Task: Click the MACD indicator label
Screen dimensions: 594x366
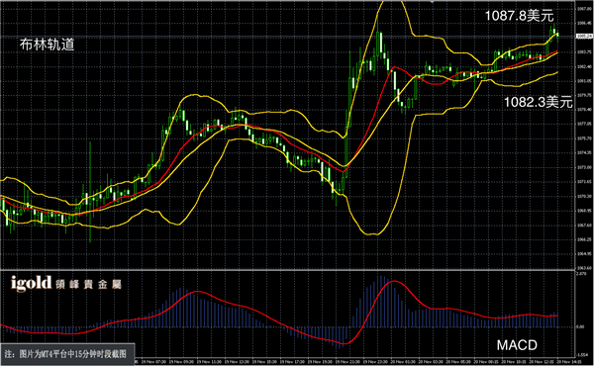Action: click(517, 345)
